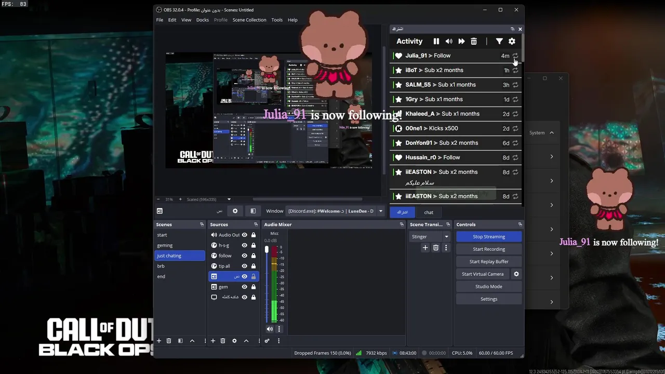
Task: Replay the Khaleed_A sub alert
Action: pyautogui.click(x=515, y=114)
